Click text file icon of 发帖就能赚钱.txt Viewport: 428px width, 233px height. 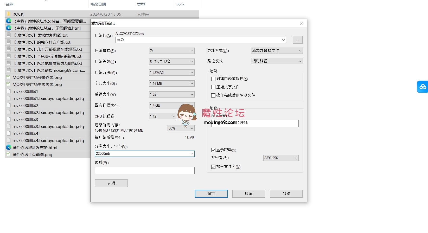9,35
